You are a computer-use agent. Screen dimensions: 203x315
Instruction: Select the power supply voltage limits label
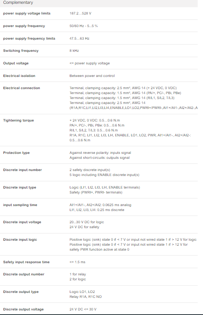[x=27, y=13]
